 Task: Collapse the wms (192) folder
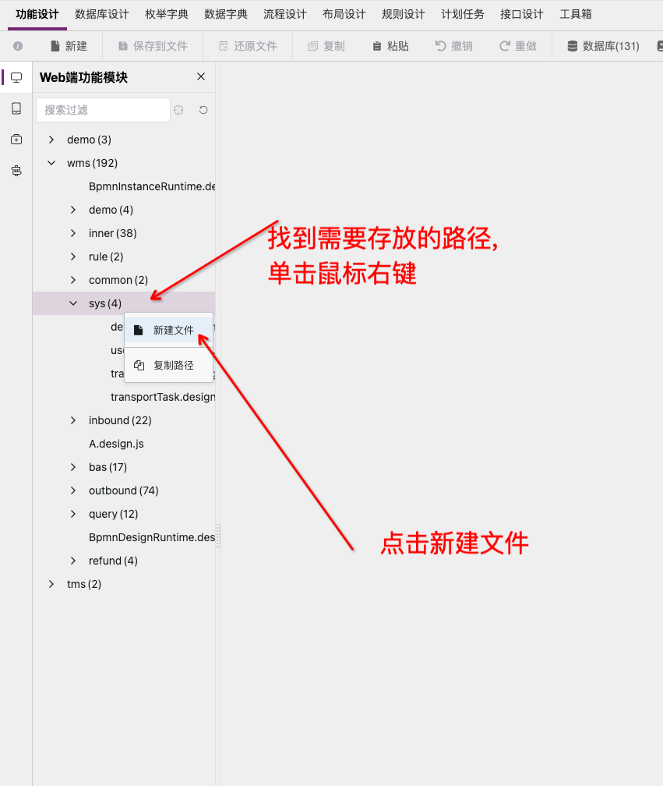(51, 163)
